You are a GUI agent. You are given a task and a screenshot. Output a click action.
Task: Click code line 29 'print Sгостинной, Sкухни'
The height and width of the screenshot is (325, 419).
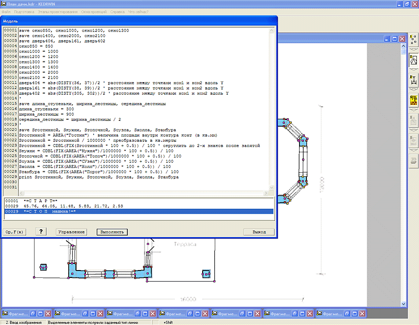(99, 177)
